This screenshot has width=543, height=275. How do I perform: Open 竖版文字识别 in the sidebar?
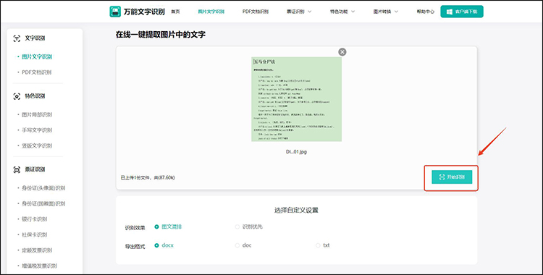coord(37,145)
